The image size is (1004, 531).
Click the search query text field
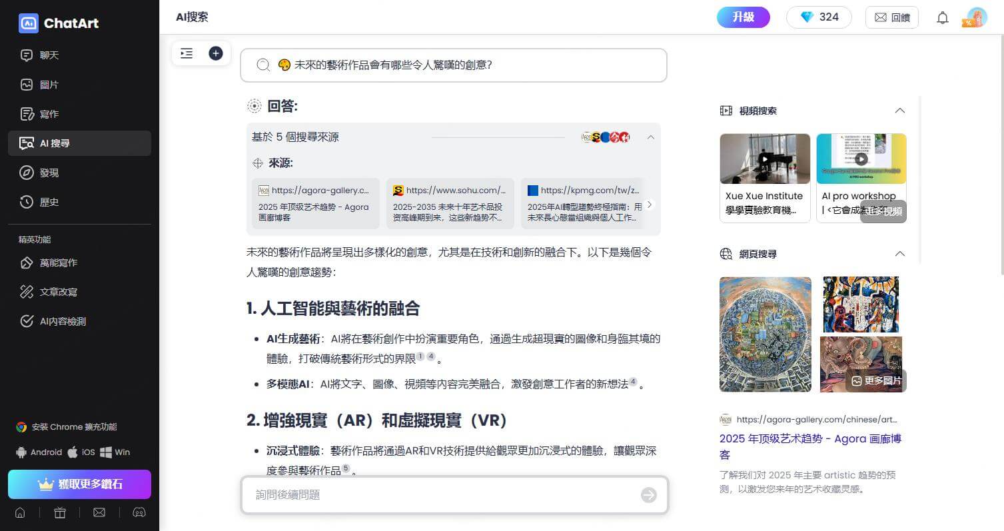(x=454, y=65)
